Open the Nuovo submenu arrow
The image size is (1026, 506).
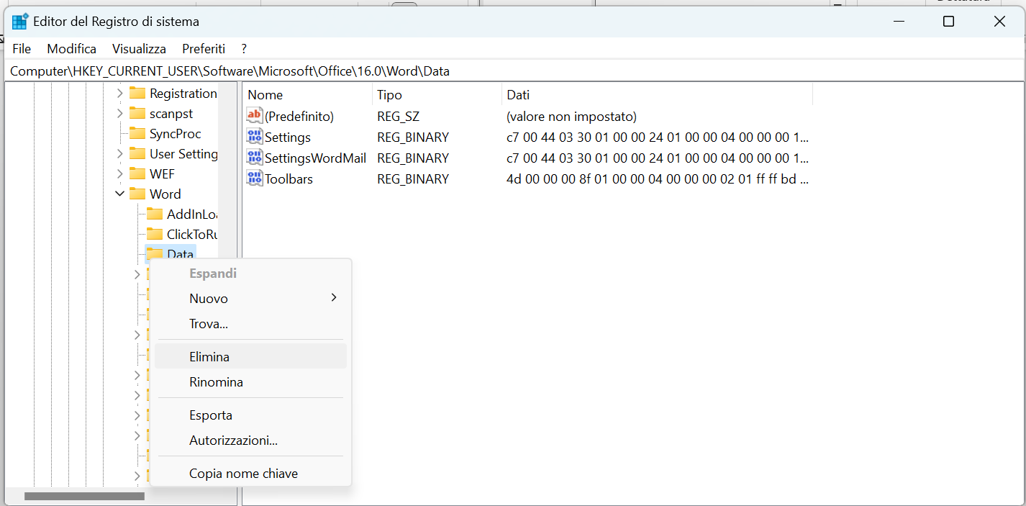[333, 298]
